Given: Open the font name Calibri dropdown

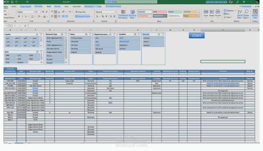Looking at the screenshot, I should (x=34, y=12).
